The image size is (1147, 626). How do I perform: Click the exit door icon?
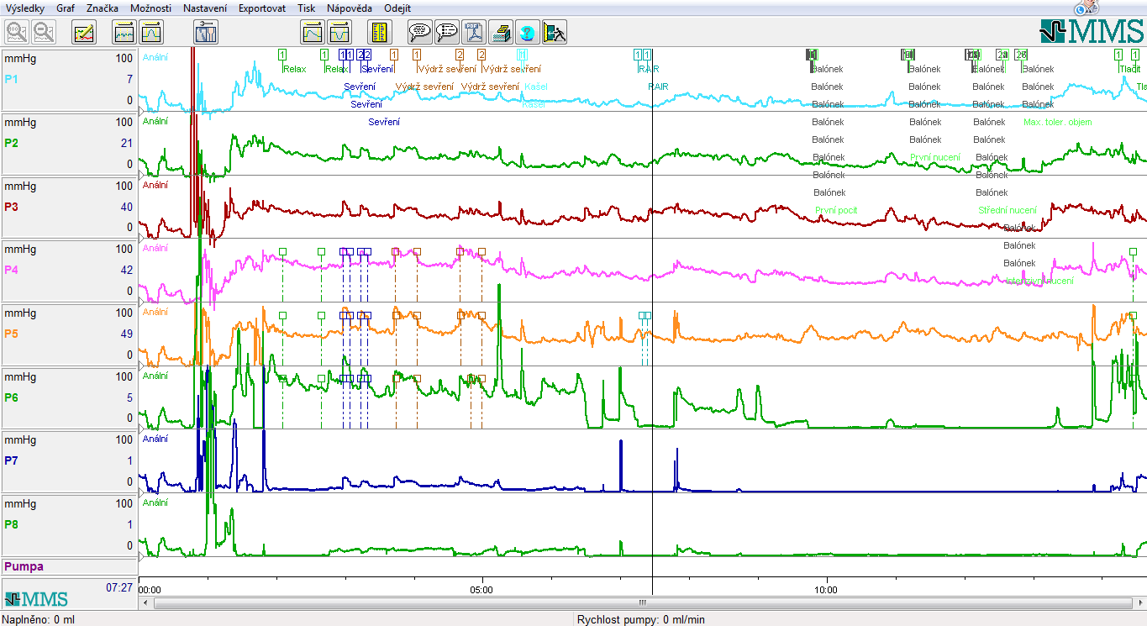pos(555,33)
